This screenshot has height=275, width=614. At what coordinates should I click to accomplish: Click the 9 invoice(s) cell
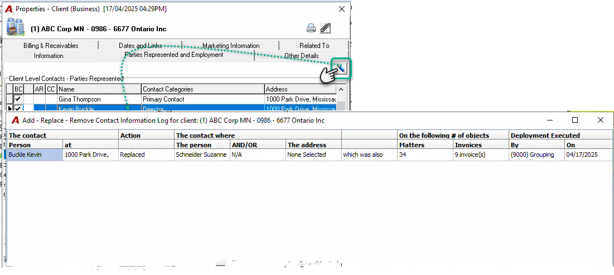coord(481,155)
